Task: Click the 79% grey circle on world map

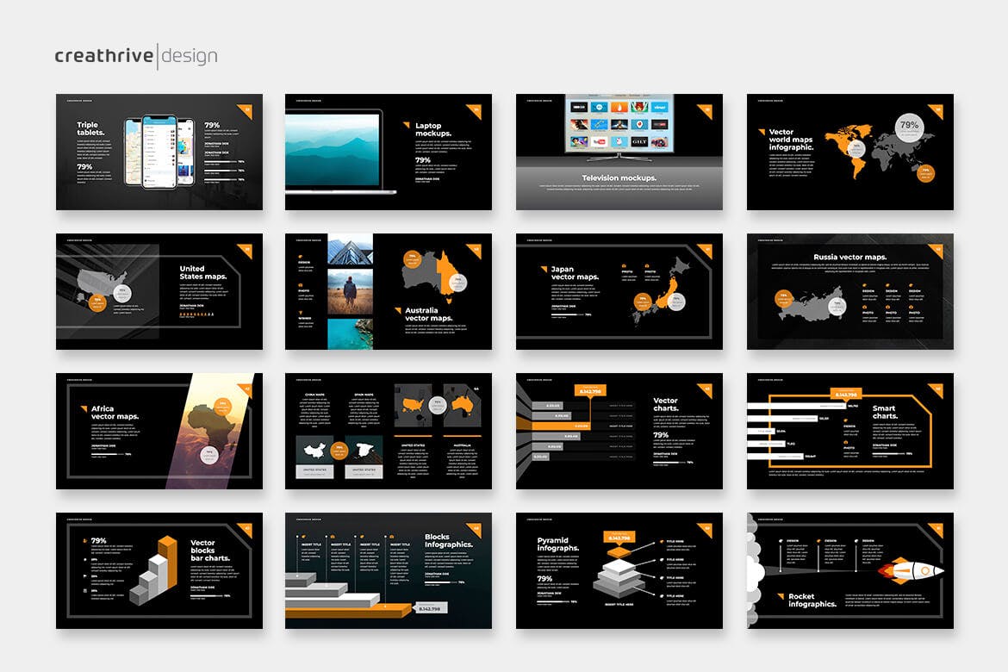Action: [909, 126]
